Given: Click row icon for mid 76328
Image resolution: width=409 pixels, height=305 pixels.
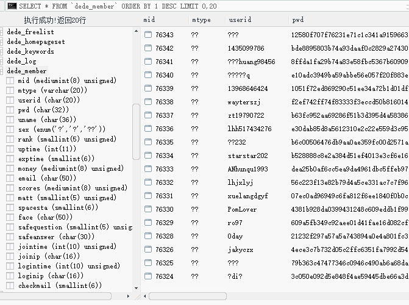Looking at the screenshot, I should click(x=148, y=236).
